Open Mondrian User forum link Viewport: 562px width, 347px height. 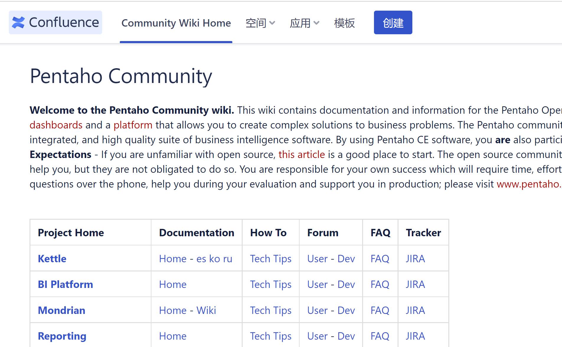[x=317, y=310]
